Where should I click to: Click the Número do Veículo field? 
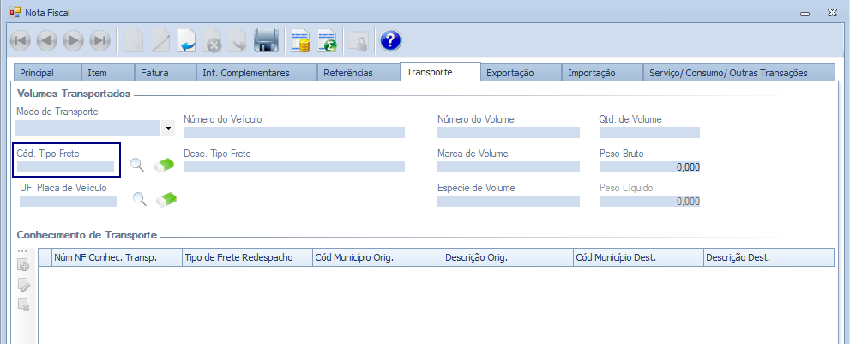tap(294, 132)
